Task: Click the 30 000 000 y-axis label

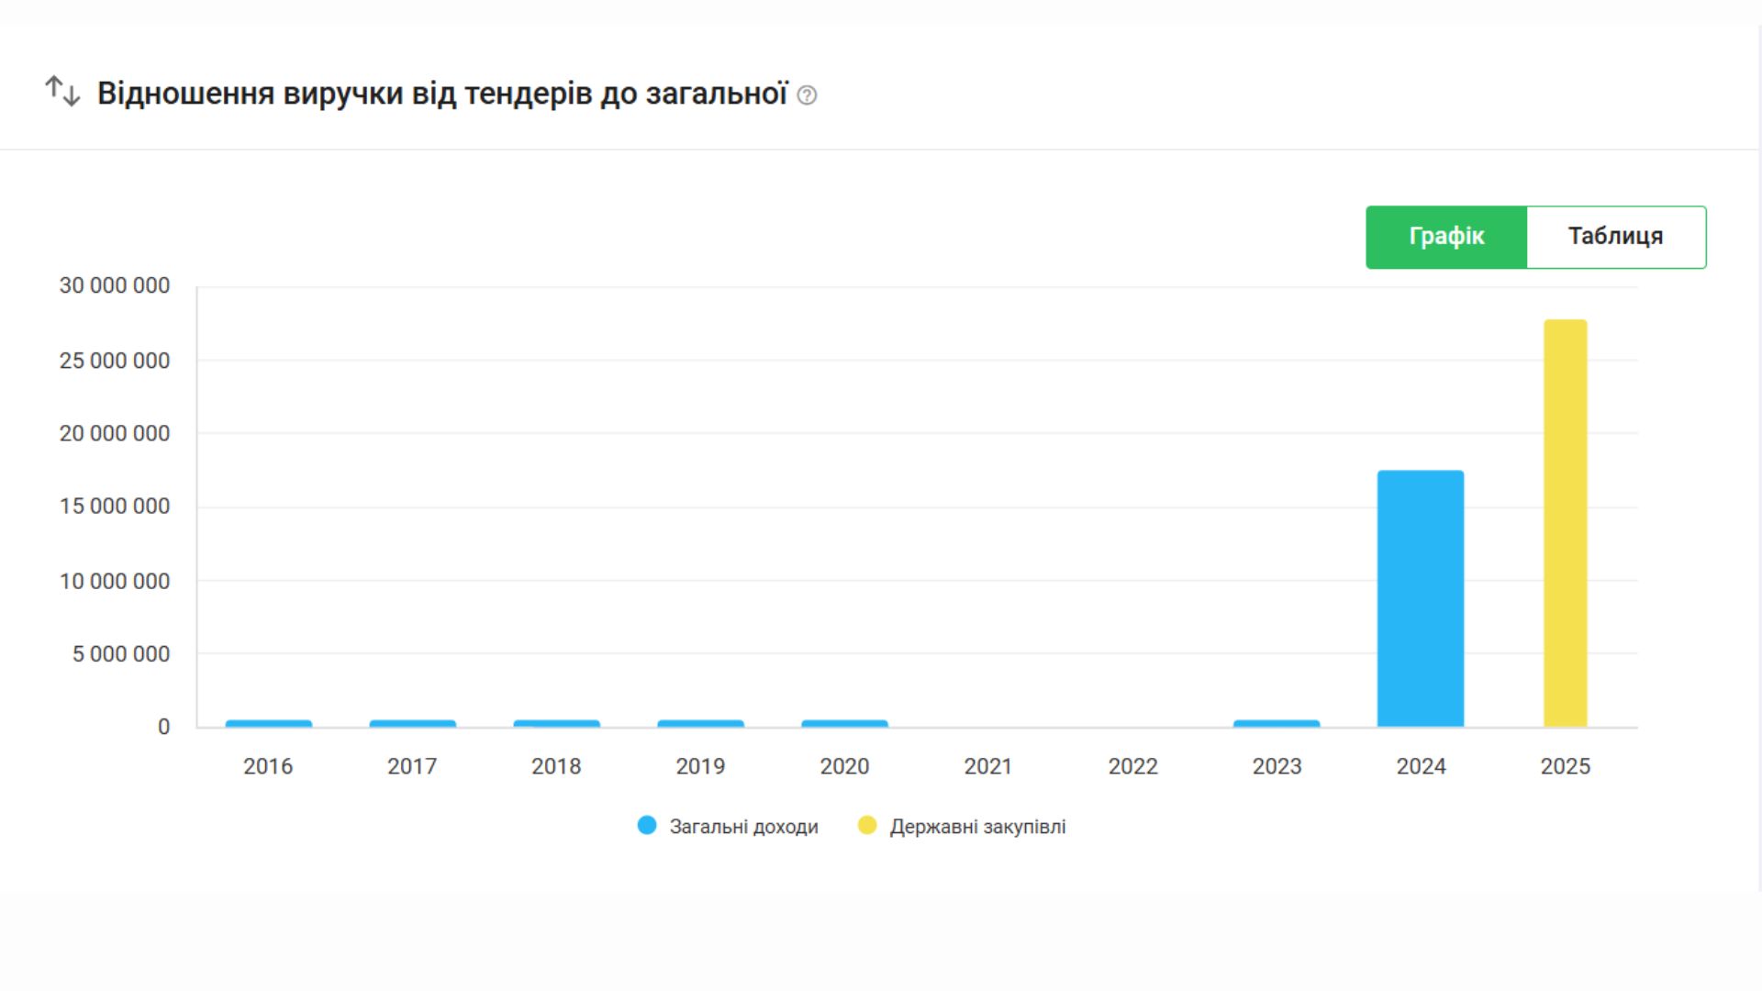Action: click(x=115, y=285)
